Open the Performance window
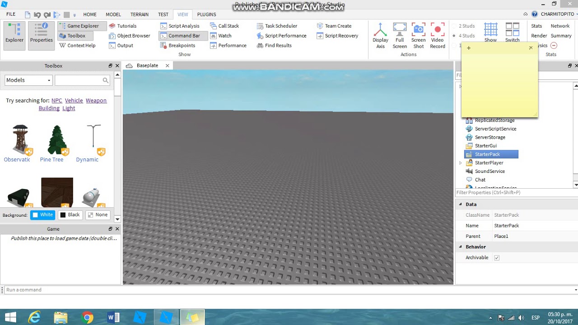578x325 pixels. (x=228, y=46)
